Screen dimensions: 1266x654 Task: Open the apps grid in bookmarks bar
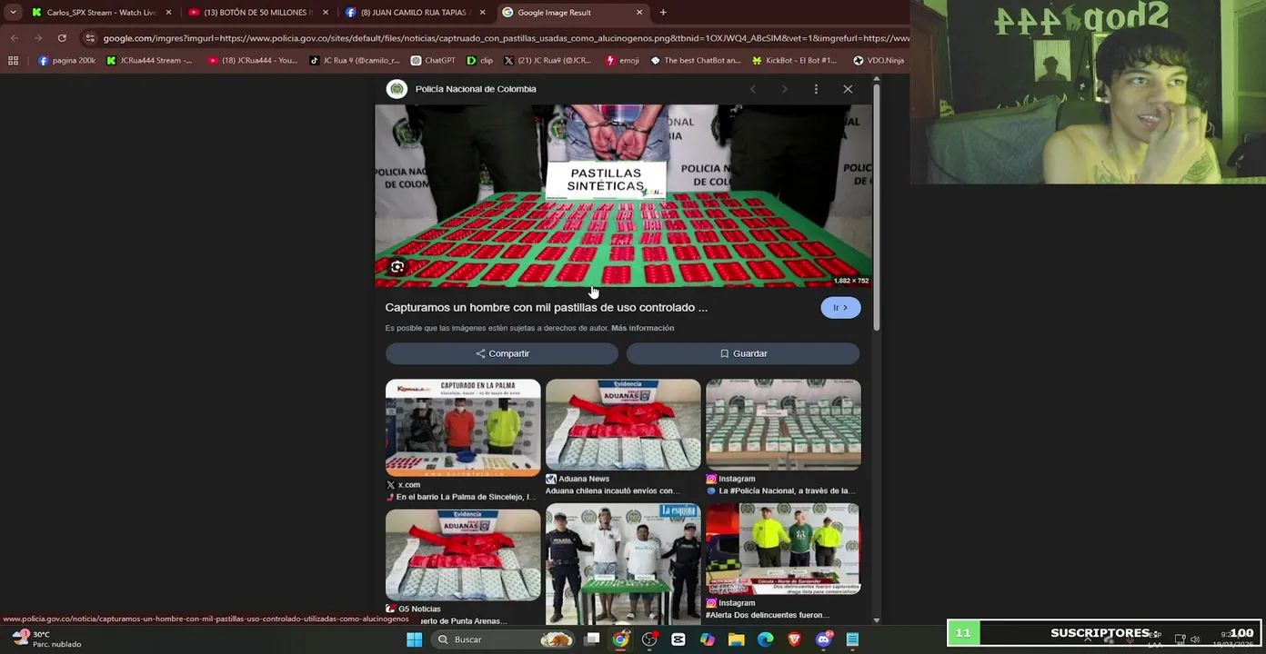(x=13, y=61)
